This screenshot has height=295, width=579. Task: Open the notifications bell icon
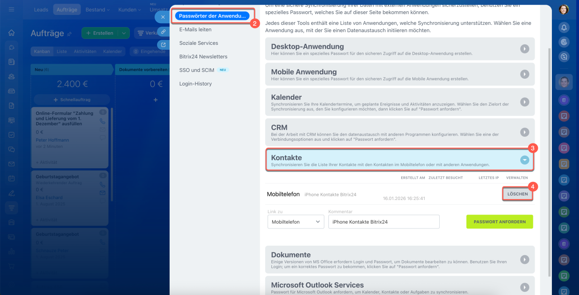tap(564, 28)
